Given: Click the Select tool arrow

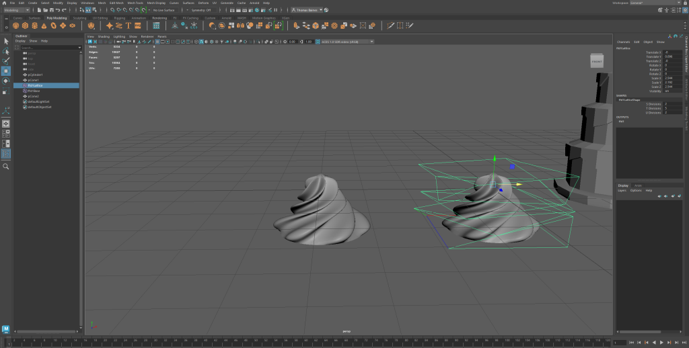Looking at the screenshot, I should (x=6, y=41).
